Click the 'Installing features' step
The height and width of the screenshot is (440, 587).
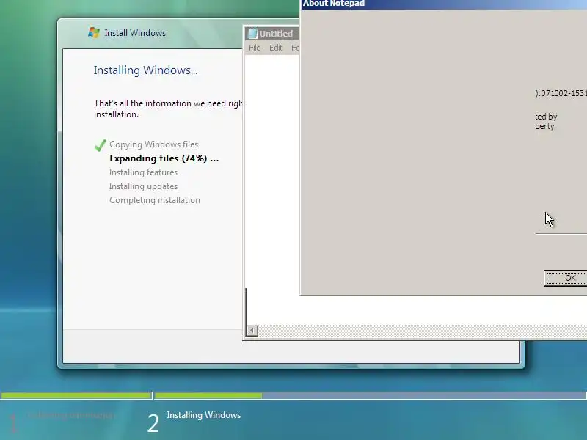(143, 172)
